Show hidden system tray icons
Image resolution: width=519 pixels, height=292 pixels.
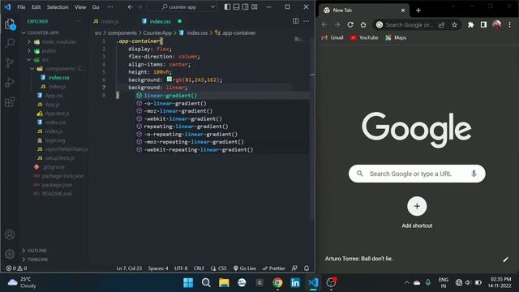tap(407, 282)
